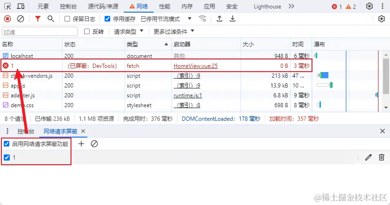The width and height of the screenshot is (390, 205).
Task: Select chunk-vendors.js request row
Action: click(x=156, y=76)
